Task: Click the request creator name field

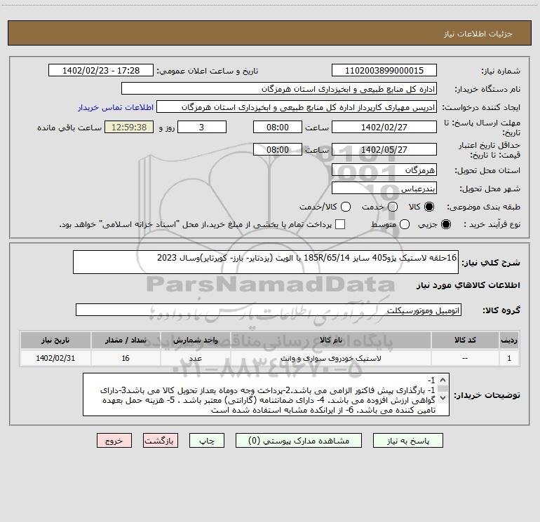Action: (297, 107)
